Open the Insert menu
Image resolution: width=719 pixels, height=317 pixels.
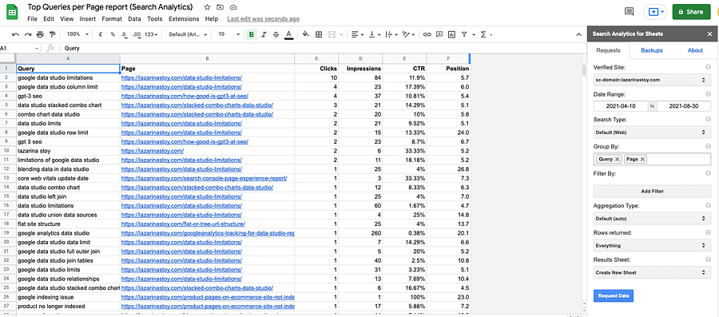click(88, 19)
